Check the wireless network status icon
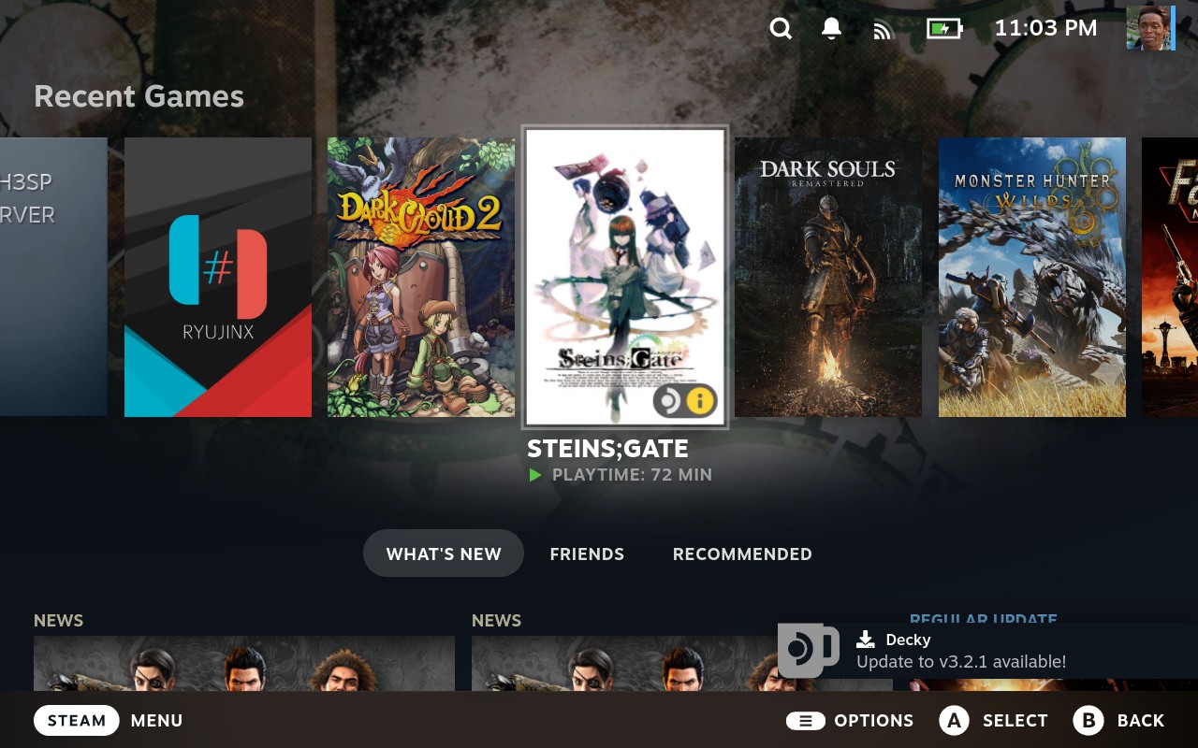 [x=884, y=31]
